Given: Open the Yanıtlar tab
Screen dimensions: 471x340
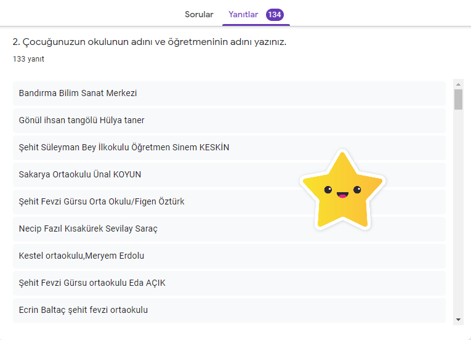Looking at the screenshot, I should [x=243, y=14].
